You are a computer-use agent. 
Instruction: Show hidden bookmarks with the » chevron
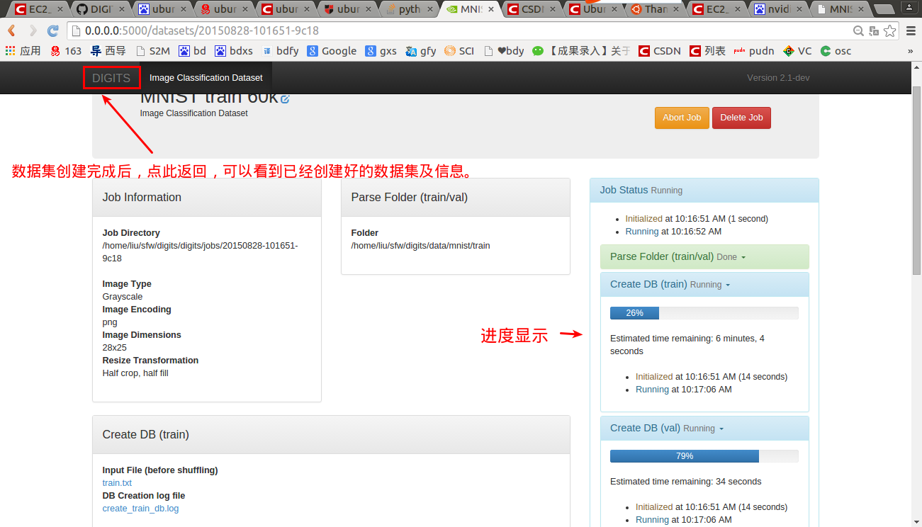[x=910, y=51]
